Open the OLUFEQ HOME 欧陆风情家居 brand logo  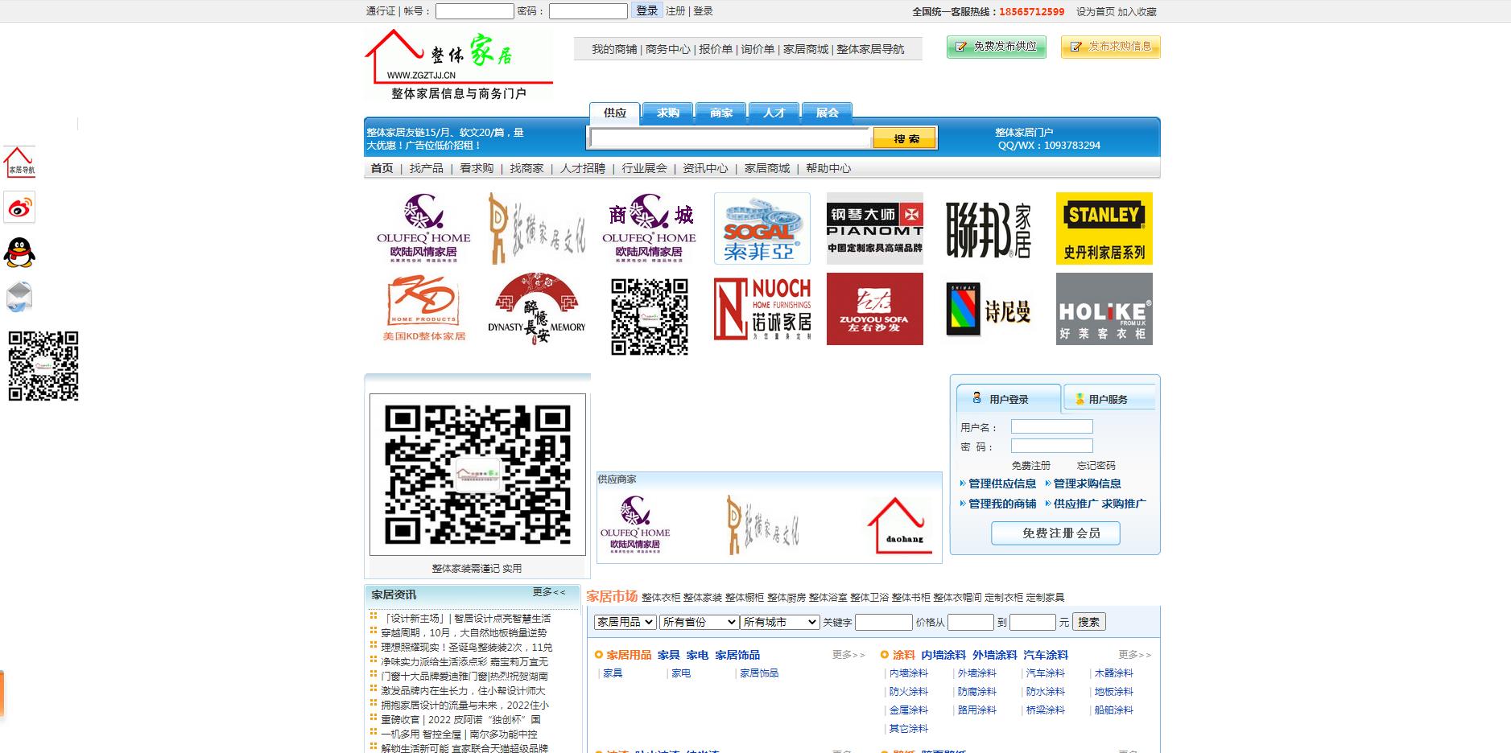[423, 228]
